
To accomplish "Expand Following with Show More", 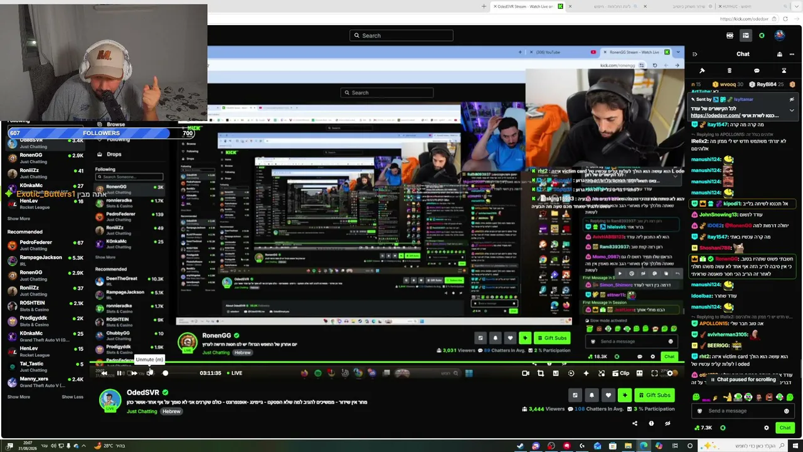I will [x=19, y=218].
